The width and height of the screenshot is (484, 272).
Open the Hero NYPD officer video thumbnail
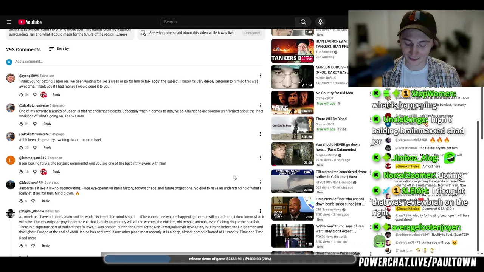[293, 209]
